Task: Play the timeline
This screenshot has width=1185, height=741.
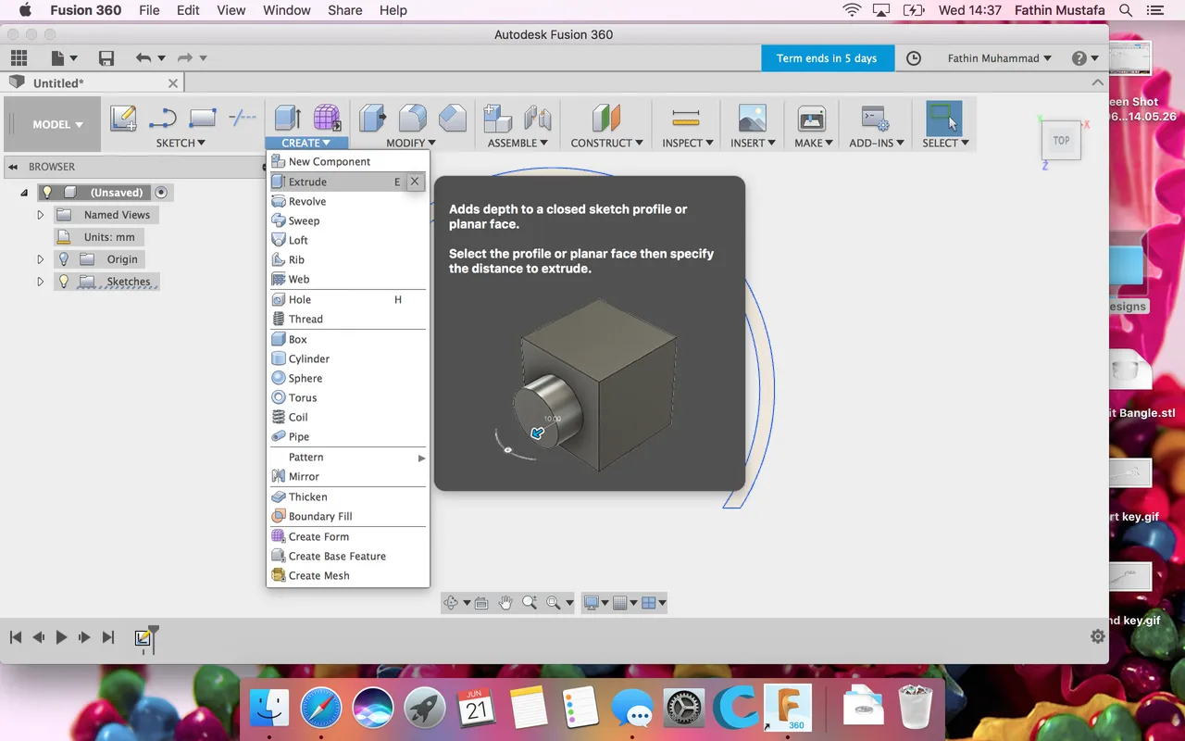Action: tap(61, 637)
